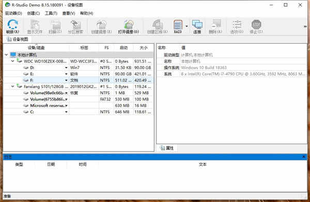Click the Name (名称) properties column header

coord(162,47)
